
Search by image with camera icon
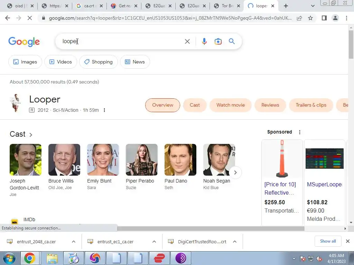218,41
